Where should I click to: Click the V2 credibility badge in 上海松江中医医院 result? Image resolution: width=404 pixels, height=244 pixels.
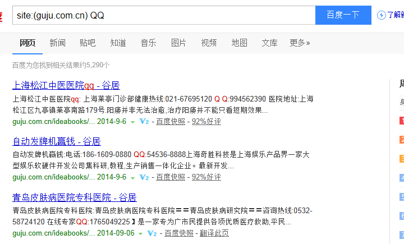pos(144,121)
